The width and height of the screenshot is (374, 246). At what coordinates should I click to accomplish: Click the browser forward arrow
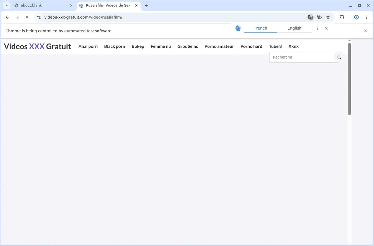tap(17, 17)
